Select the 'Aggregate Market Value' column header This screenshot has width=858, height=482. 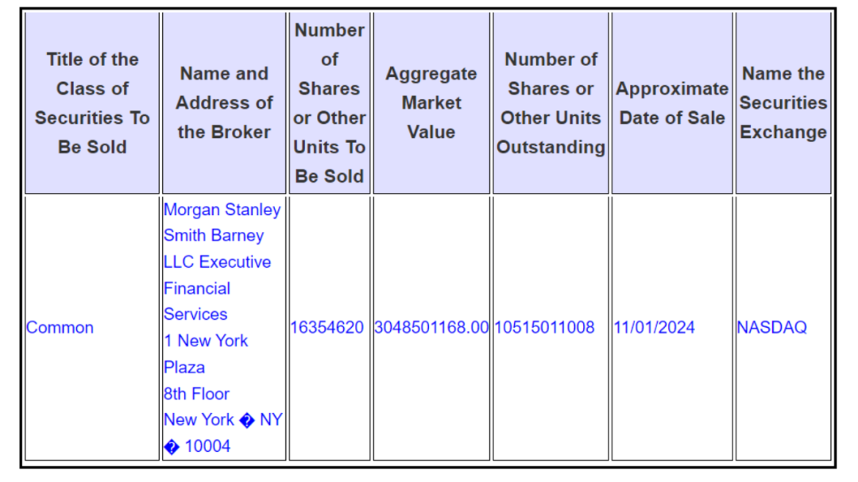coord(431,103)
